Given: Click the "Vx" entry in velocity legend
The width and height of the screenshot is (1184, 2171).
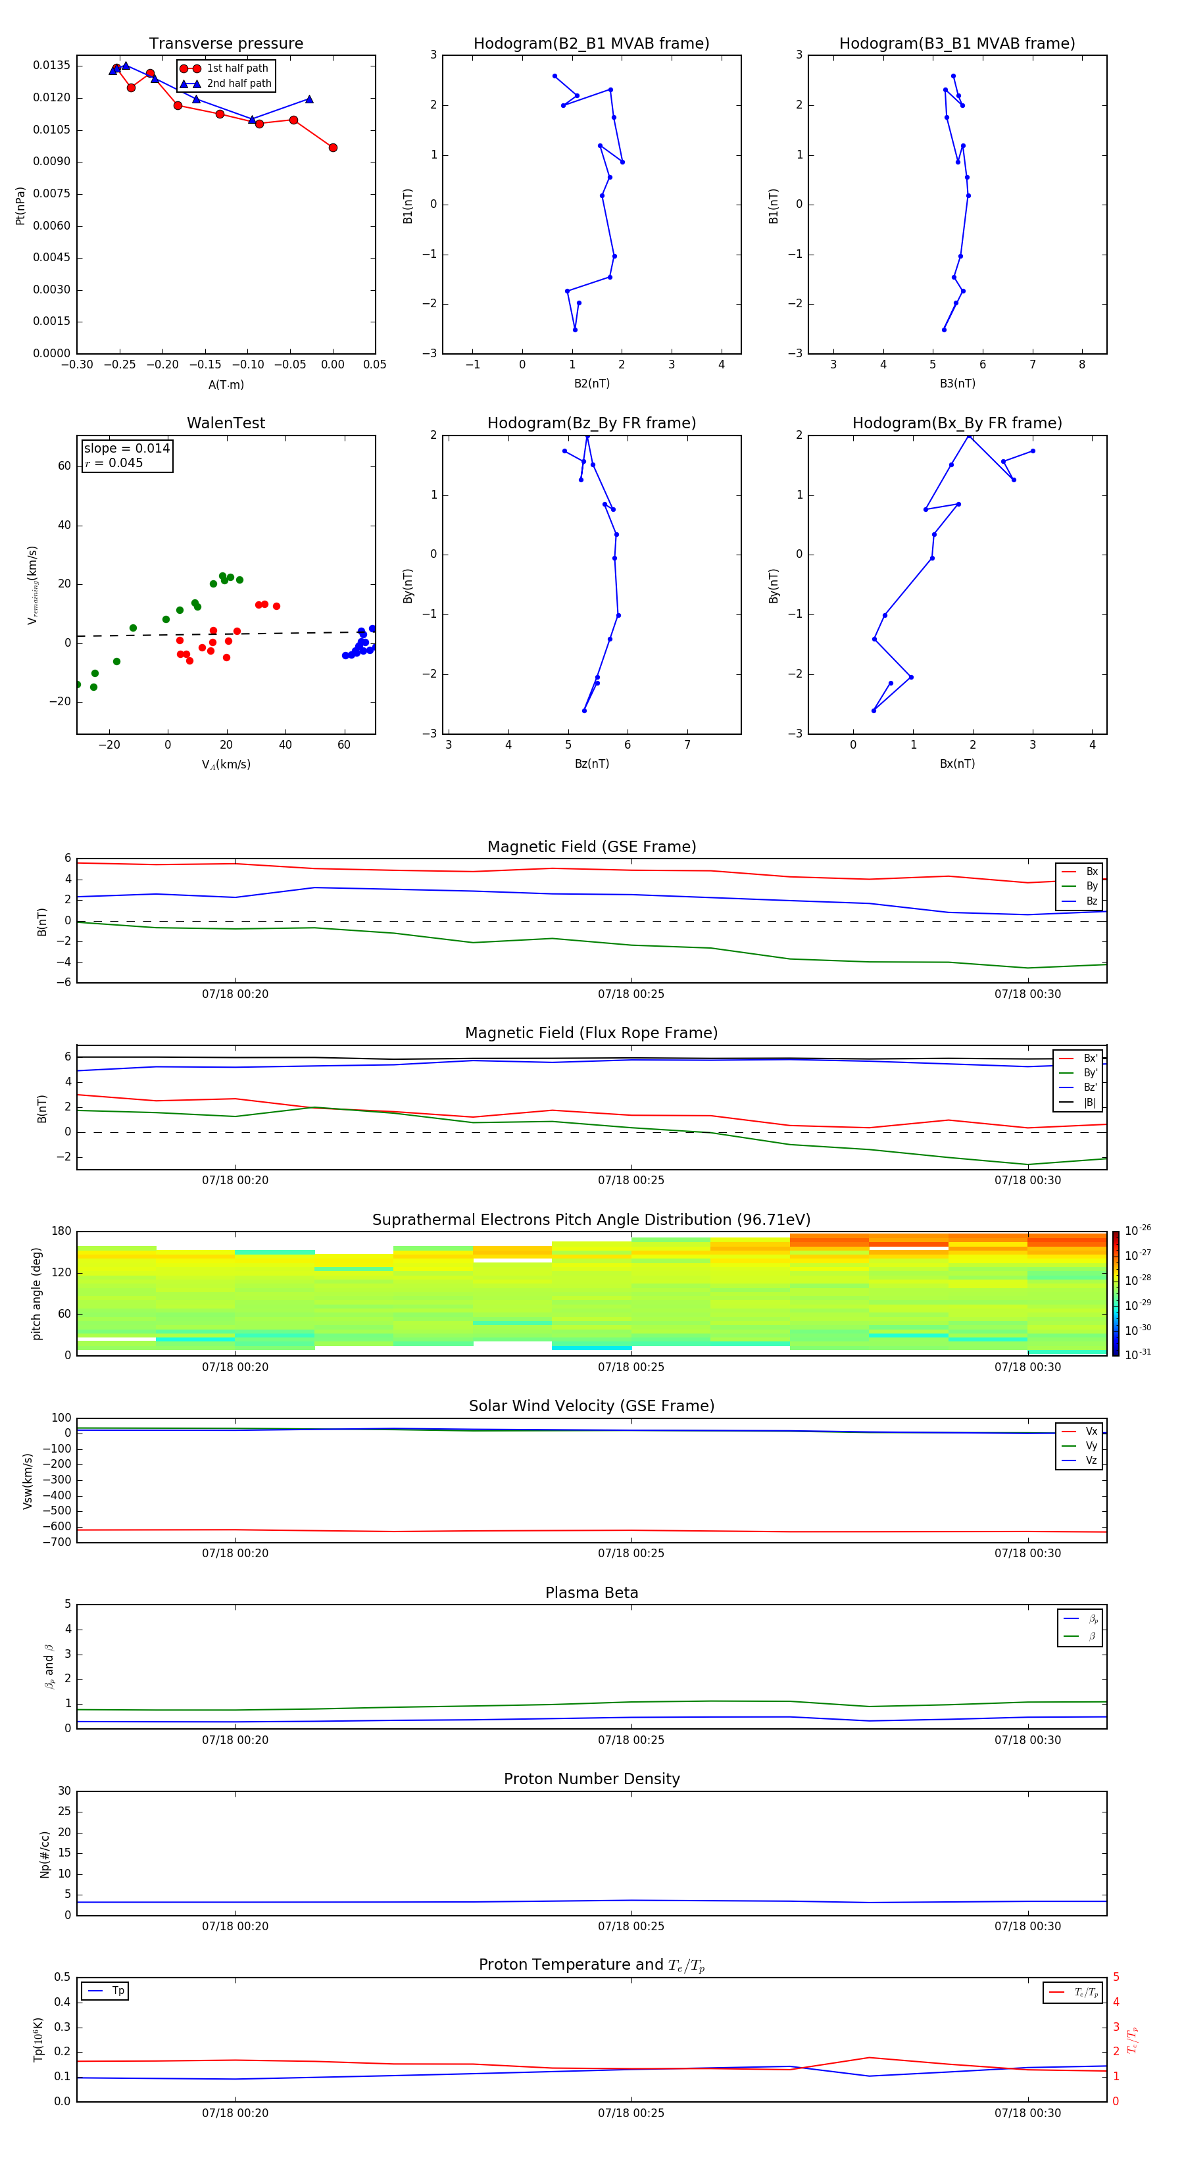Looking at the screenshot, I should pos(1079,1431).
